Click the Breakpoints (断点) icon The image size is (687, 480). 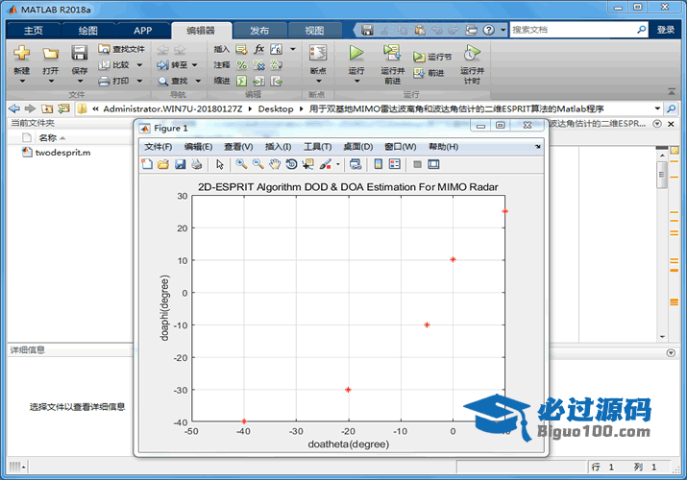pos(318,53)
